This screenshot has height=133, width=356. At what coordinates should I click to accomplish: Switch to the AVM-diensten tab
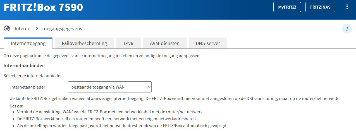pos(164,43)
